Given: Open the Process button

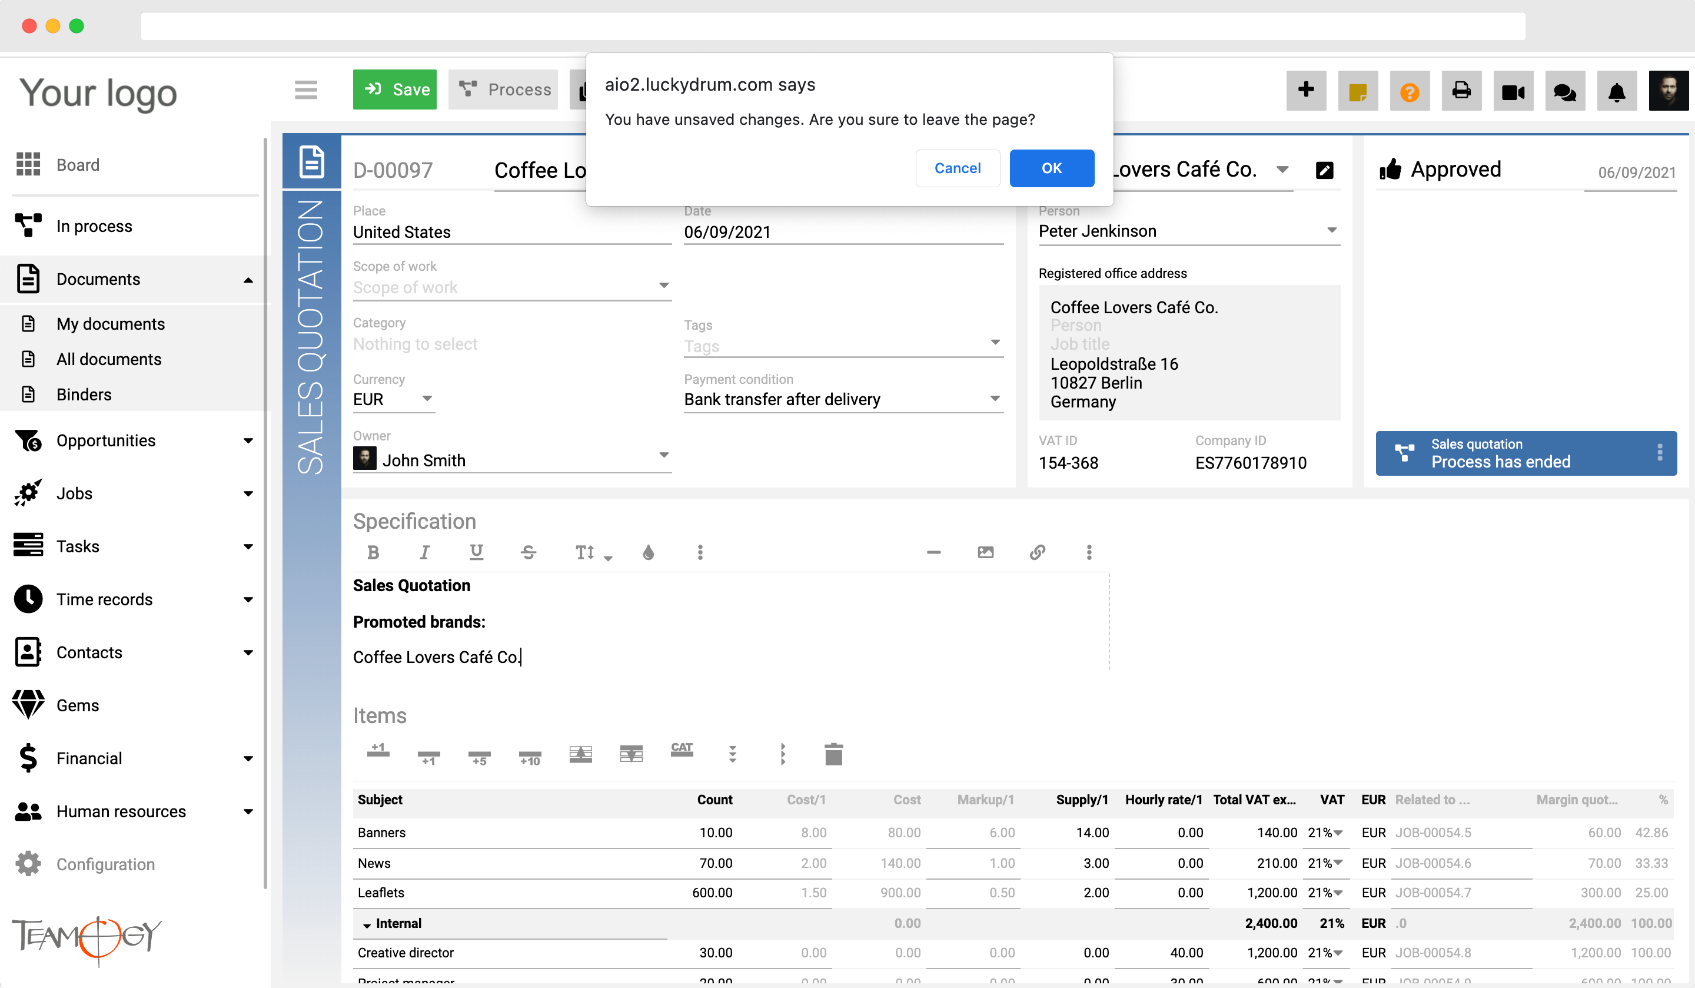Looking at the screenshot, I should tap(504, 89).
